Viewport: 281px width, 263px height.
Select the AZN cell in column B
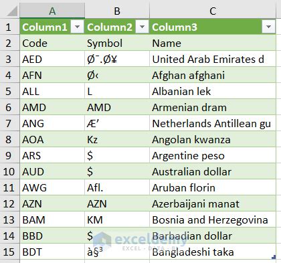(117, 203)
